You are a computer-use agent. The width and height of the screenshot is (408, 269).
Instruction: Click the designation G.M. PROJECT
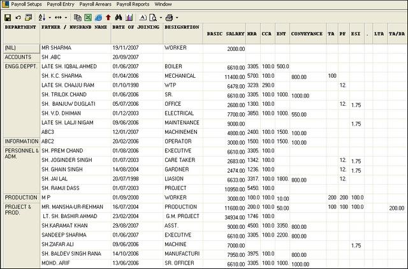[x=183, y=217]
